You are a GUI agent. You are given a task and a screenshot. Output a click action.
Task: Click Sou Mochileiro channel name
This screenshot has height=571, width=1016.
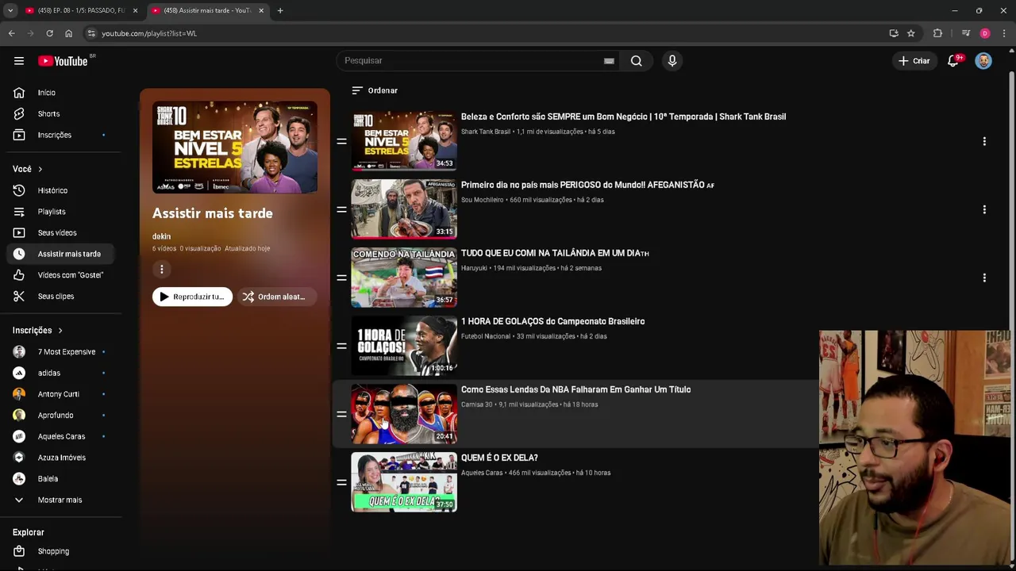482,200
